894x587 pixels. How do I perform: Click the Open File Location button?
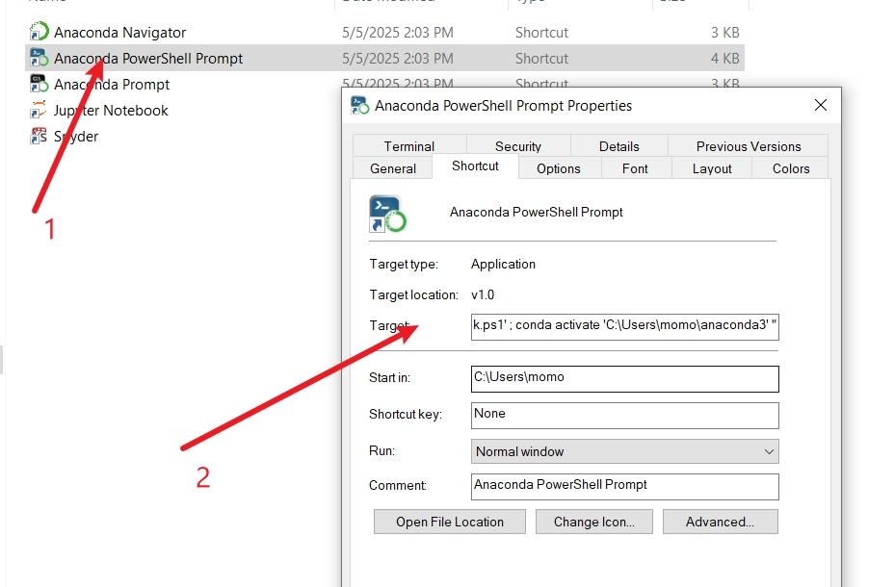(x=449, y=522)
